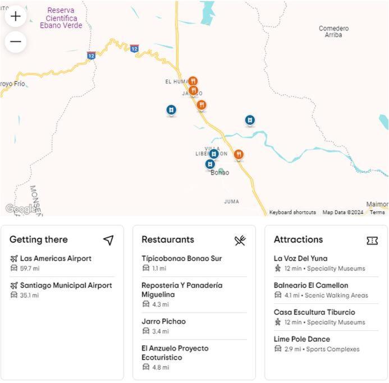Select the blue attraction pin north of the river
The image size is (389, 383).
[250, 121]
